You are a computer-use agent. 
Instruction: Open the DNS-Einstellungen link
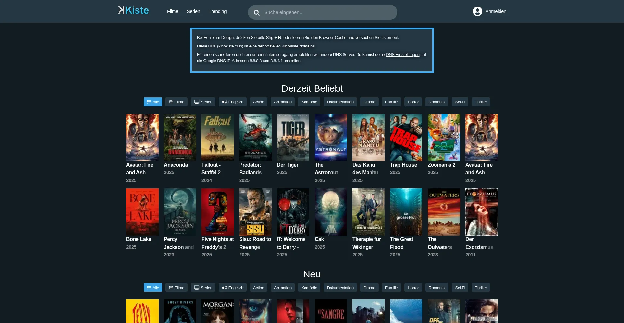tap(402, 55)
